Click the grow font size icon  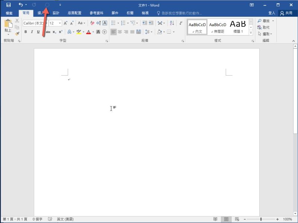(66, 23)
